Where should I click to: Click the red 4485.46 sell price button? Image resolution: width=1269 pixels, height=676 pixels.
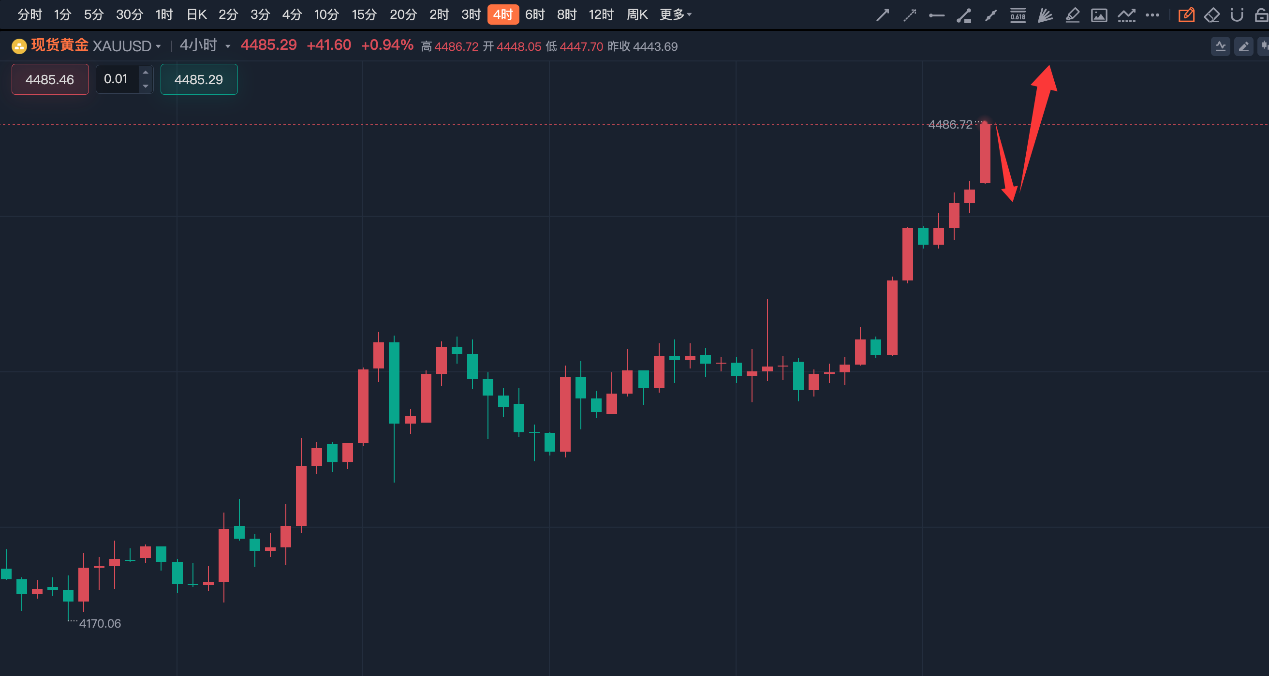click(50, 79)
